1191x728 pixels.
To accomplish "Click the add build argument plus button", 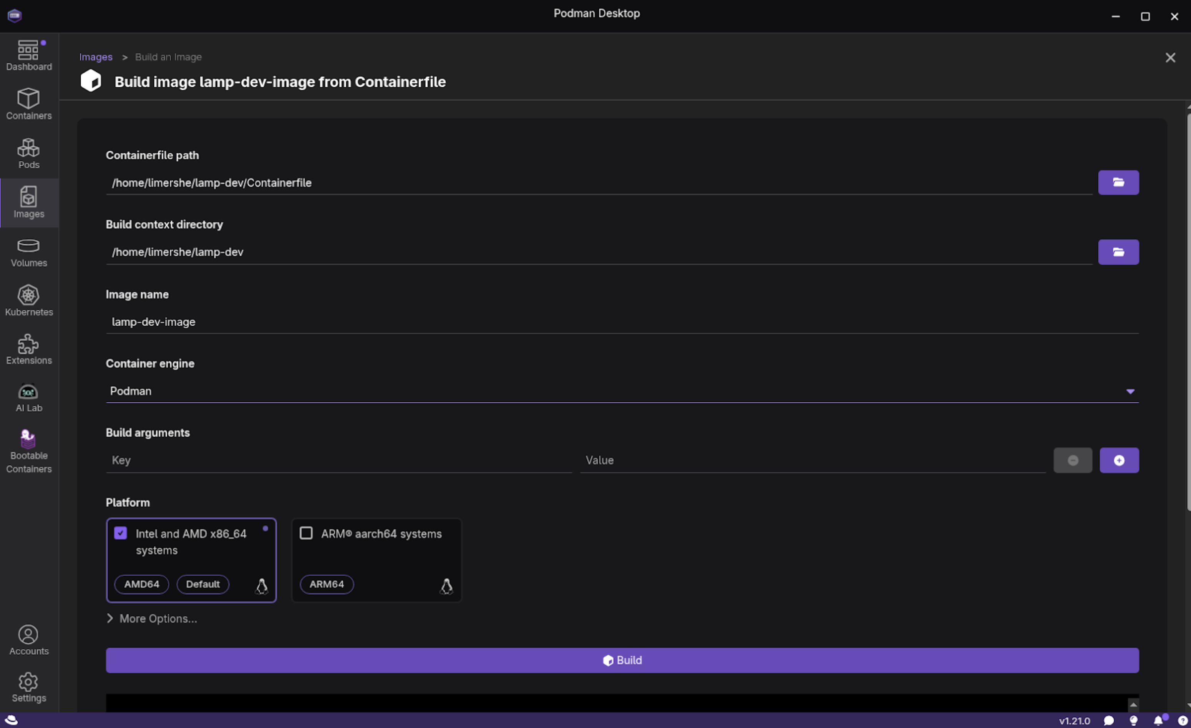I will (1118, 460).
